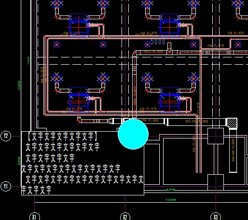Select the upper-left blue air conditioner unit
The width and height of the screenshot is (248, 220).
coord(79,26)
